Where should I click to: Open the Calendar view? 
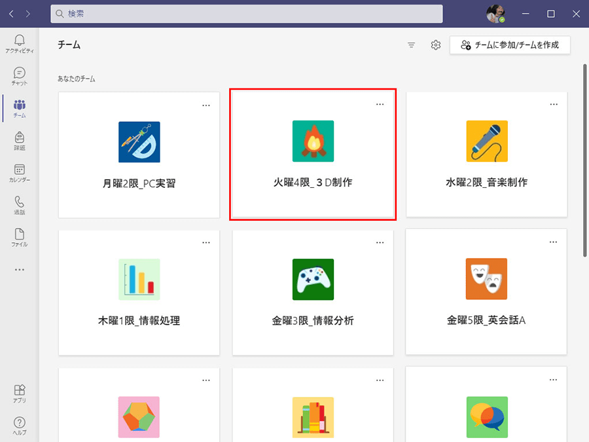click(x=19, y=173)
